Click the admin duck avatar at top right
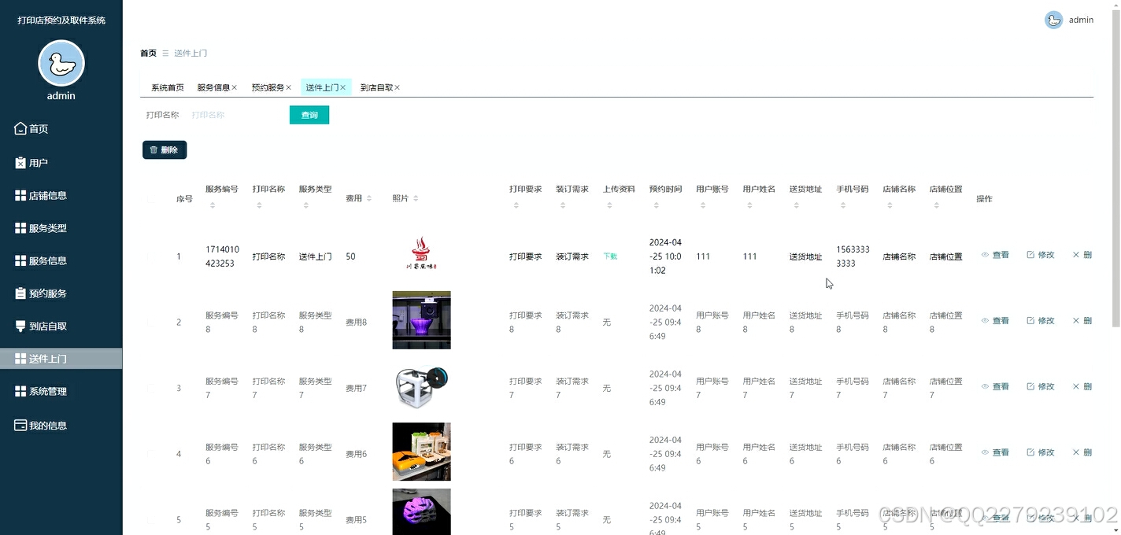The width and height of the screenshot is (1121, 535). coord(1053,20)
